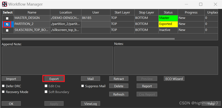222x108 pixels.
Task: Click the Import button
Action: (x=11, y=79)
